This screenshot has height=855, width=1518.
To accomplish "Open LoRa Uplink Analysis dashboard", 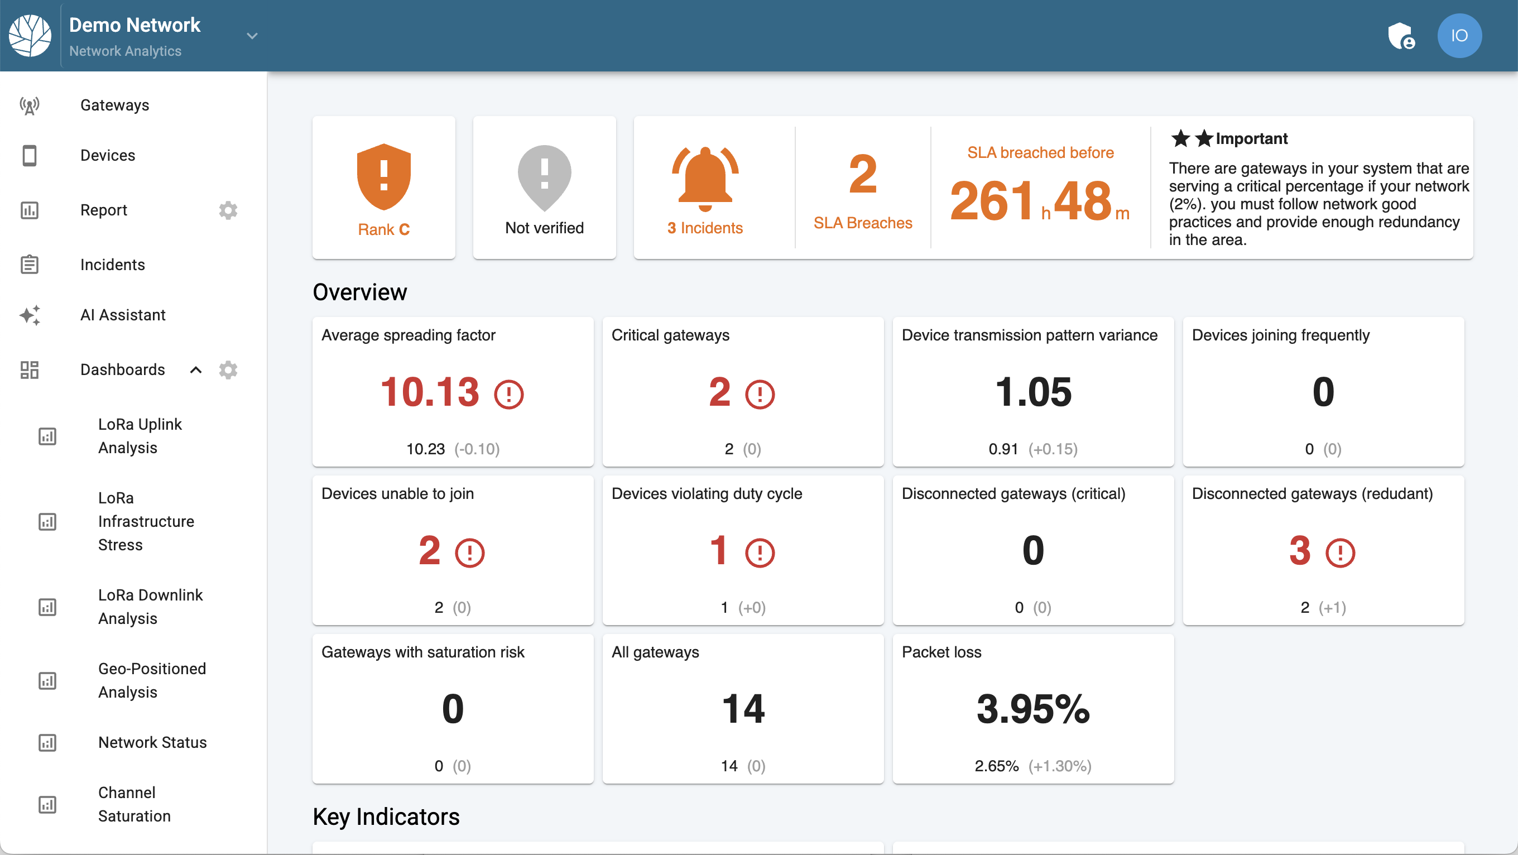I will click(140, 436).
